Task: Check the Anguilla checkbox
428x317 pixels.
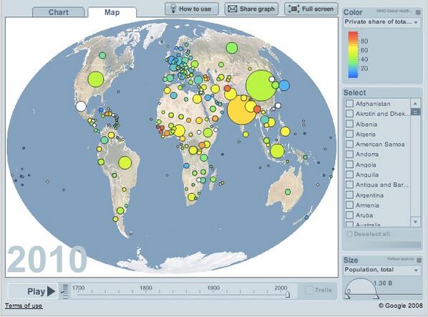Action: click(x=349, y=175)
